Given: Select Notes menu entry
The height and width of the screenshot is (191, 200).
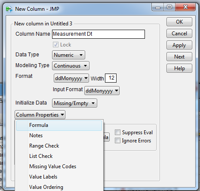Looking at the screenshot, I should [x=59, y=136].
